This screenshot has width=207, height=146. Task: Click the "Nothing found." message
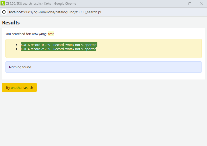click(x=21, y=67)
